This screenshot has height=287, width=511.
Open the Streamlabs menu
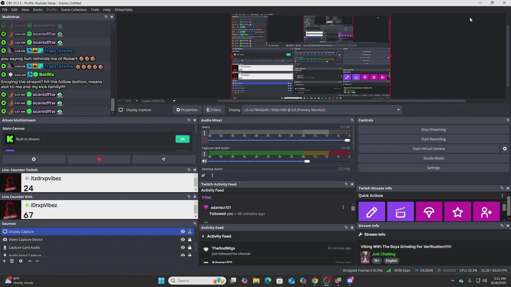(x=123, y=10)
